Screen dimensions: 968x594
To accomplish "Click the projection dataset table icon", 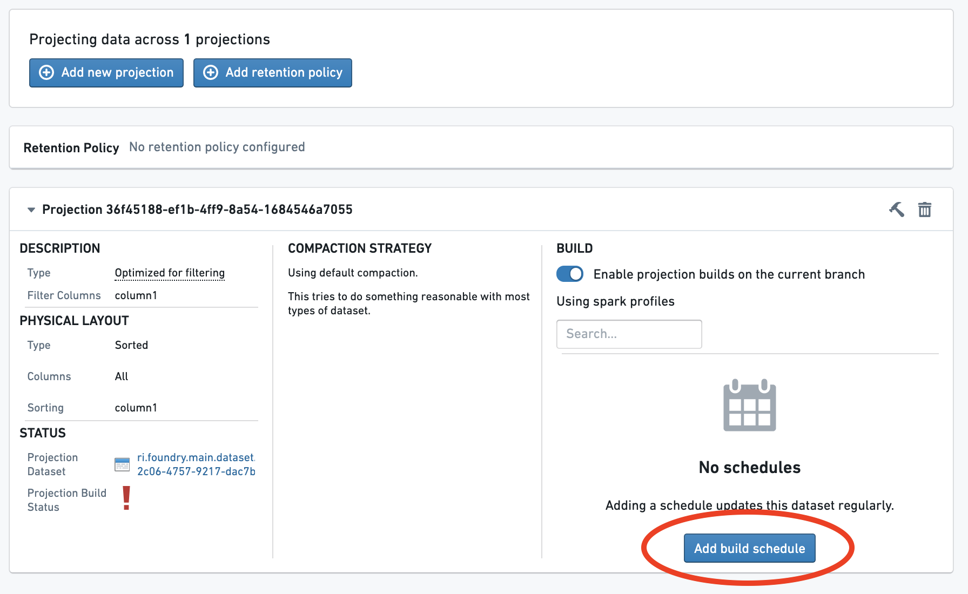I will pos(122,464).
